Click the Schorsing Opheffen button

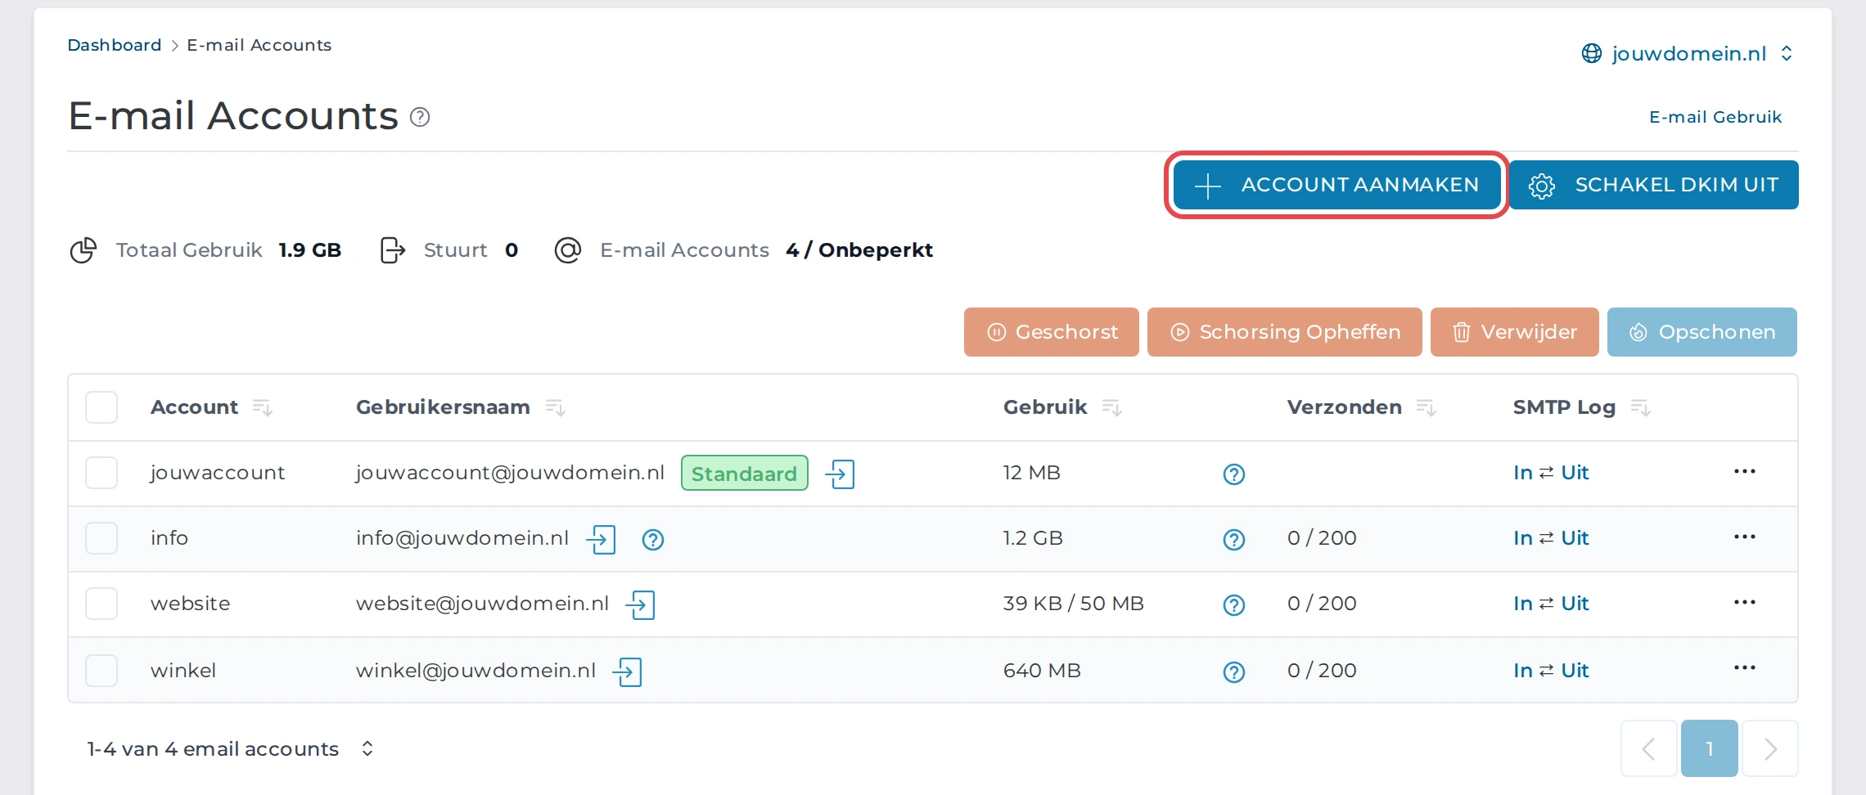(x=1285, y=332)
